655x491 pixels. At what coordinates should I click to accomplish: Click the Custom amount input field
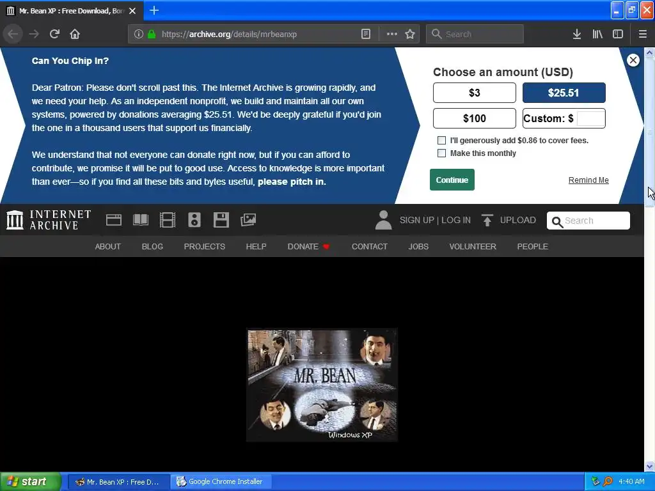[x=590, y=118]
